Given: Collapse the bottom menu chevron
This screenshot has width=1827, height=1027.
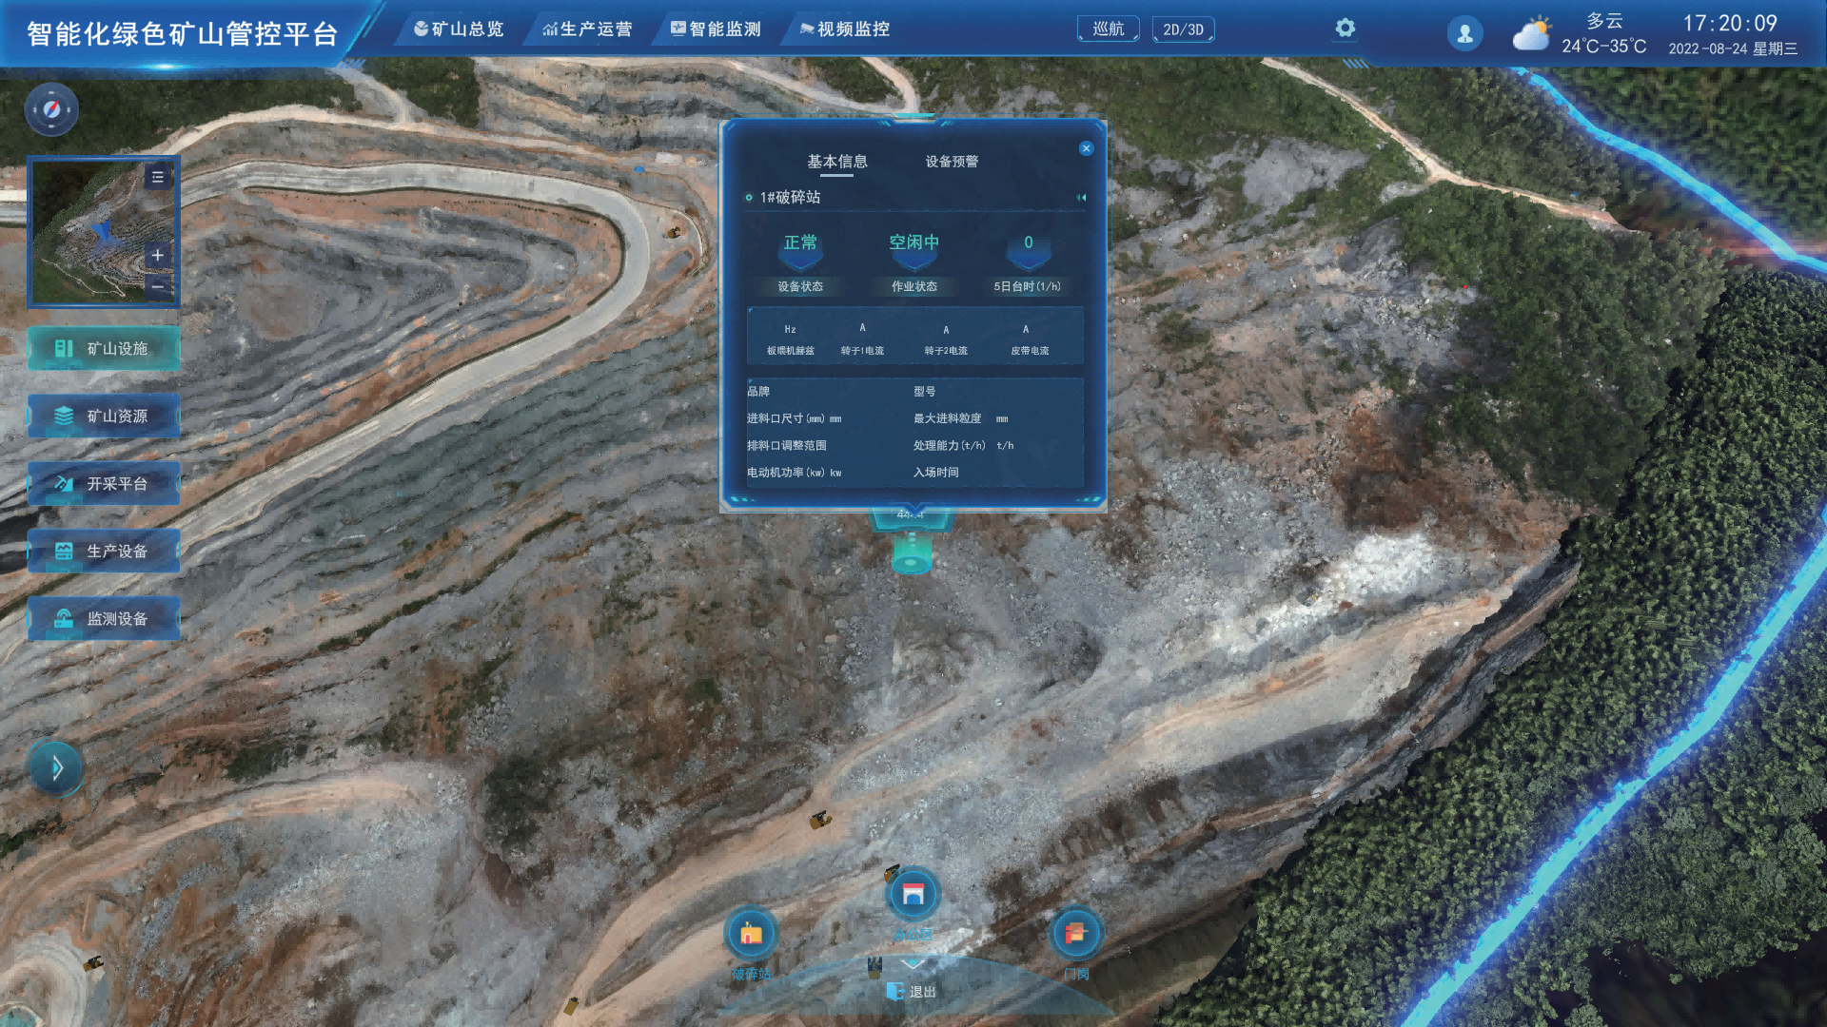Looking at the screenshot, I should (913, 964).
